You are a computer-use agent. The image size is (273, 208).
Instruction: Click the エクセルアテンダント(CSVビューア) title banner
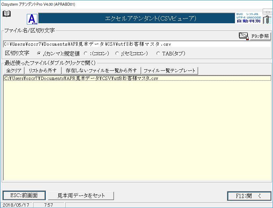(136, 18)
